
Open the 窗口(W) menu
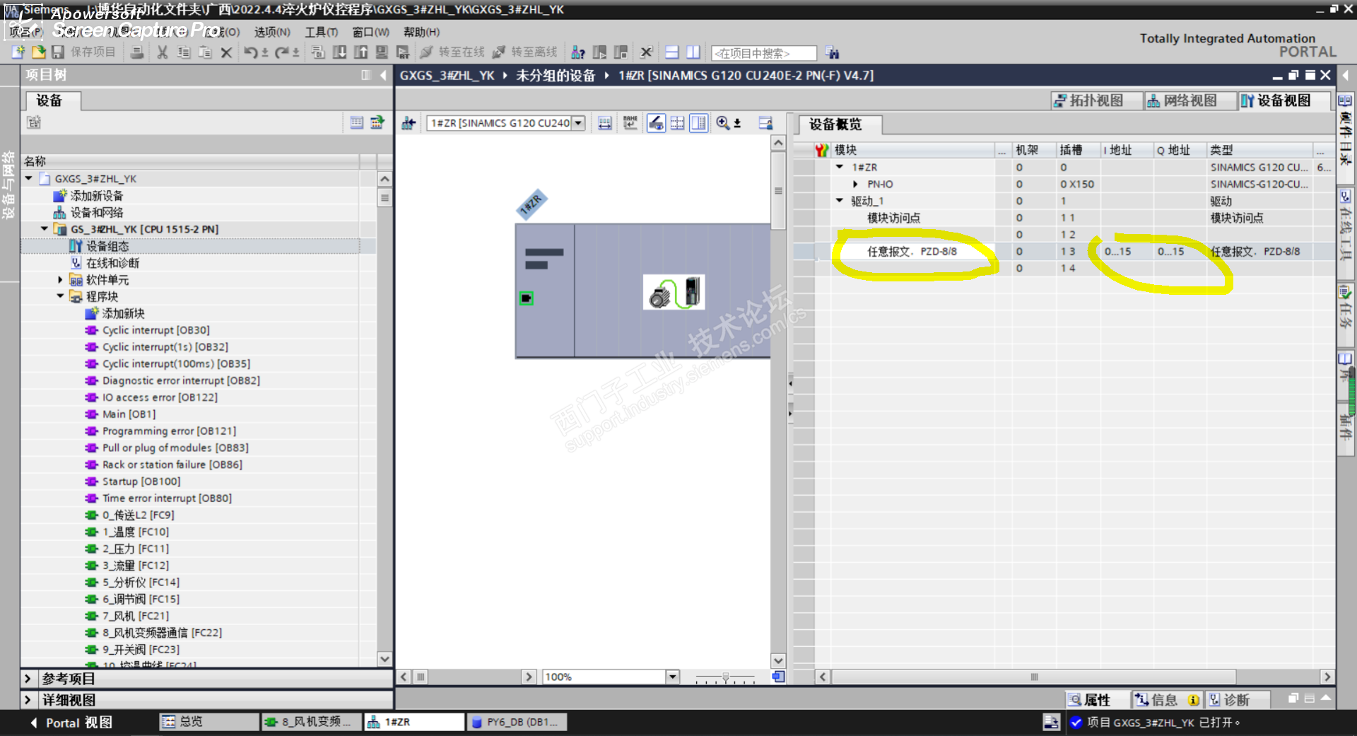(371, 32)
